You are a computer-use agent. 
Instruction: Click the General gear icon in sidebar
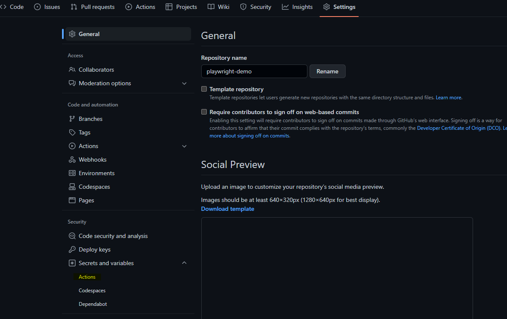point(72,34)
